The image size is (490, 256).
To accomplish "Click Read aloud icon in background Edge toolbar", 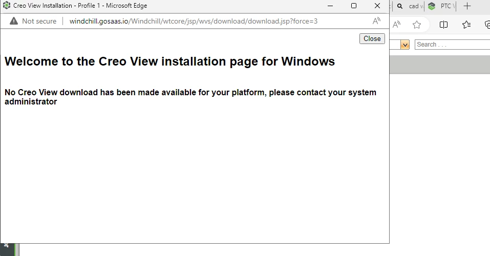I will (397, 25).
